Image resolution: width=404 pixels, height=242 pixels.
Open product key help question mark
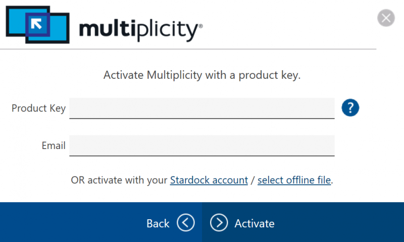(350, 108)
